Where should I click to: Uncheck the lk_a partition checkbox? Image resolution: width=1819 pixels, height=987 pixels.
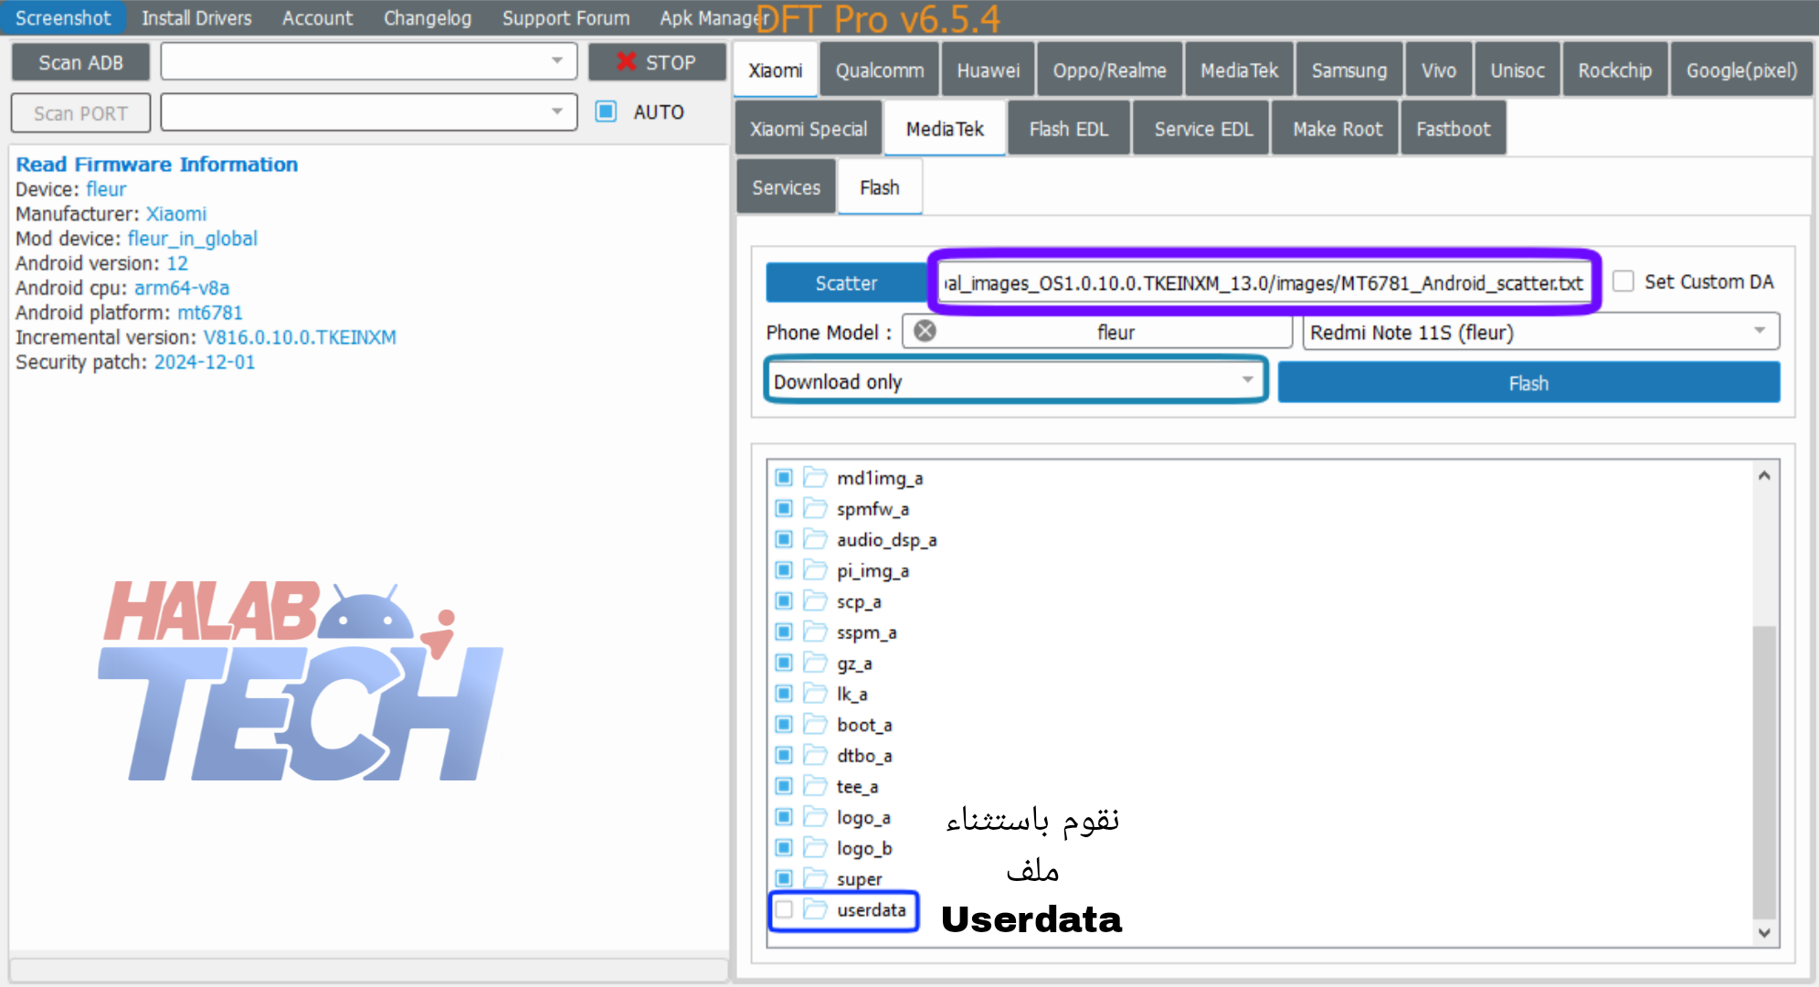point(784,694)
